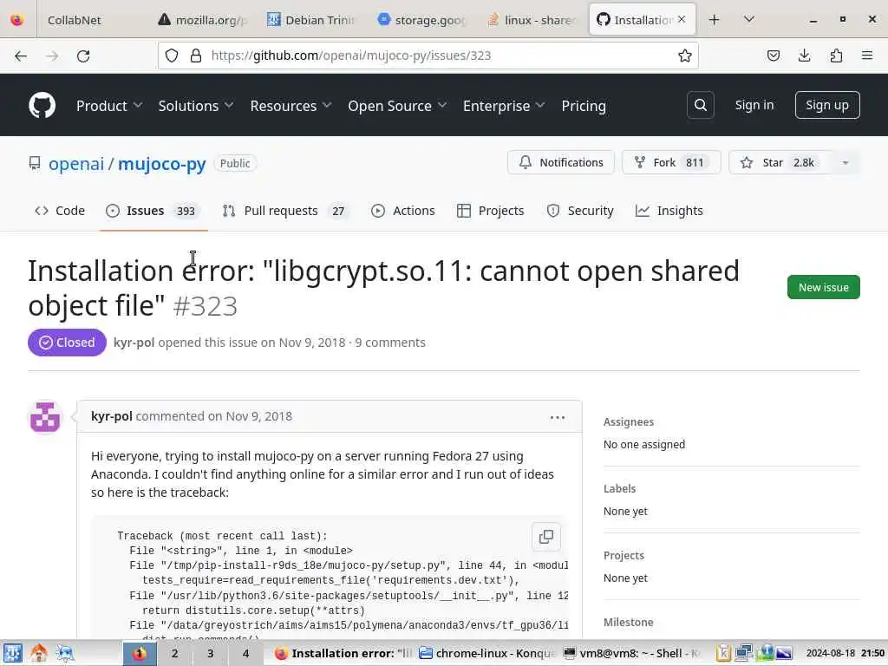Open the three-dot comment options menu
Viewport: 888px width, 666px height.
coord(558,417)
